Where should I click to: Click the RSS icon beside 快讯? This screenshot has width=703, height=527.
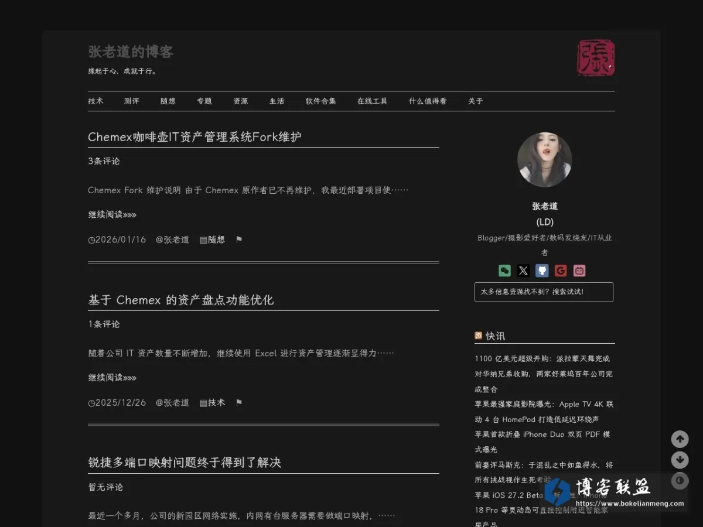pos(478,336)
